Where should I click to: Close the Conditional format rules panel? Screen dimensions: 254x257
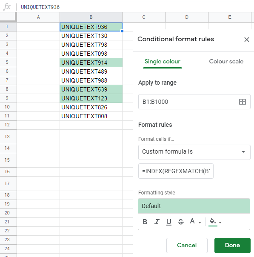(247, 40)
